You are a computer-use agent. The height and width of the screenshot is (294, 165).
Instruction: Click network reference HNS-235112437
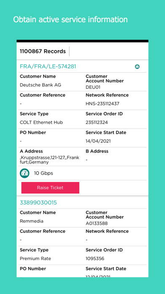coord(102,103)
